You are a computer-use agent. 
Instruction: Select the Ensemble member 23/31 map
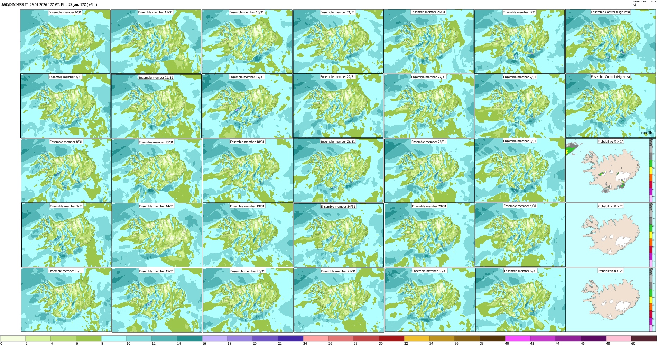[338, 171]
